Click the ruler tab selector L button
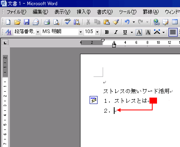 5,43
